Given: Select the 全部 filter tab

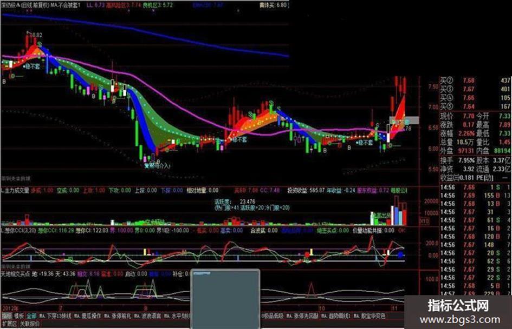Looking at the screenshot, I should pyautogui.click(x=31, y=316).
